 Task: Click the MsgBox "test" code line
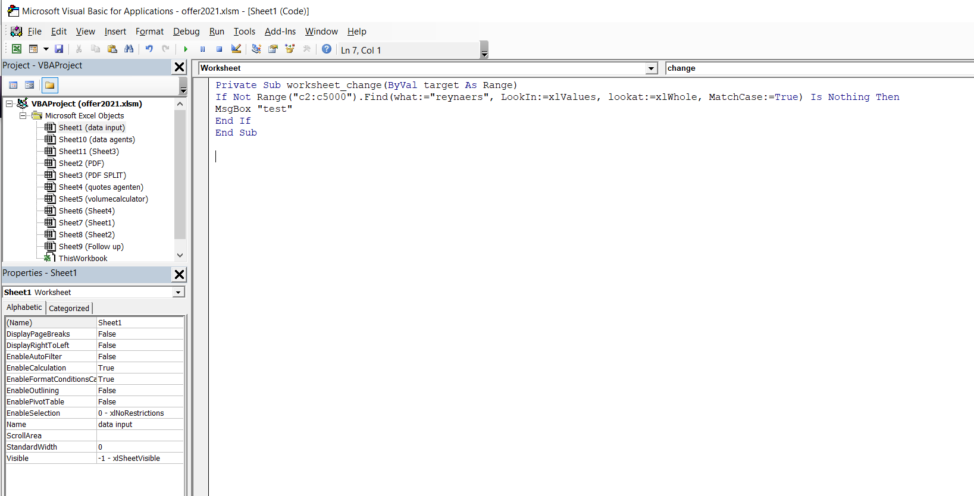tap(253, 109)
